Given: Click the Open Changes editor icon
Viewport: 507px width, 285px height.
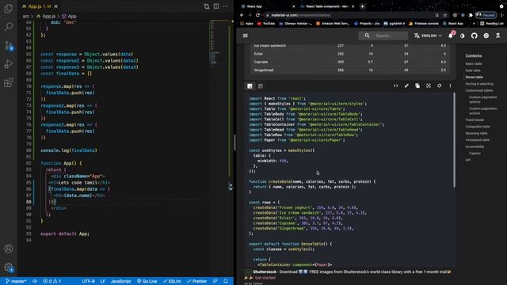Looking at the screenshot, I should [x=207, y=6].
